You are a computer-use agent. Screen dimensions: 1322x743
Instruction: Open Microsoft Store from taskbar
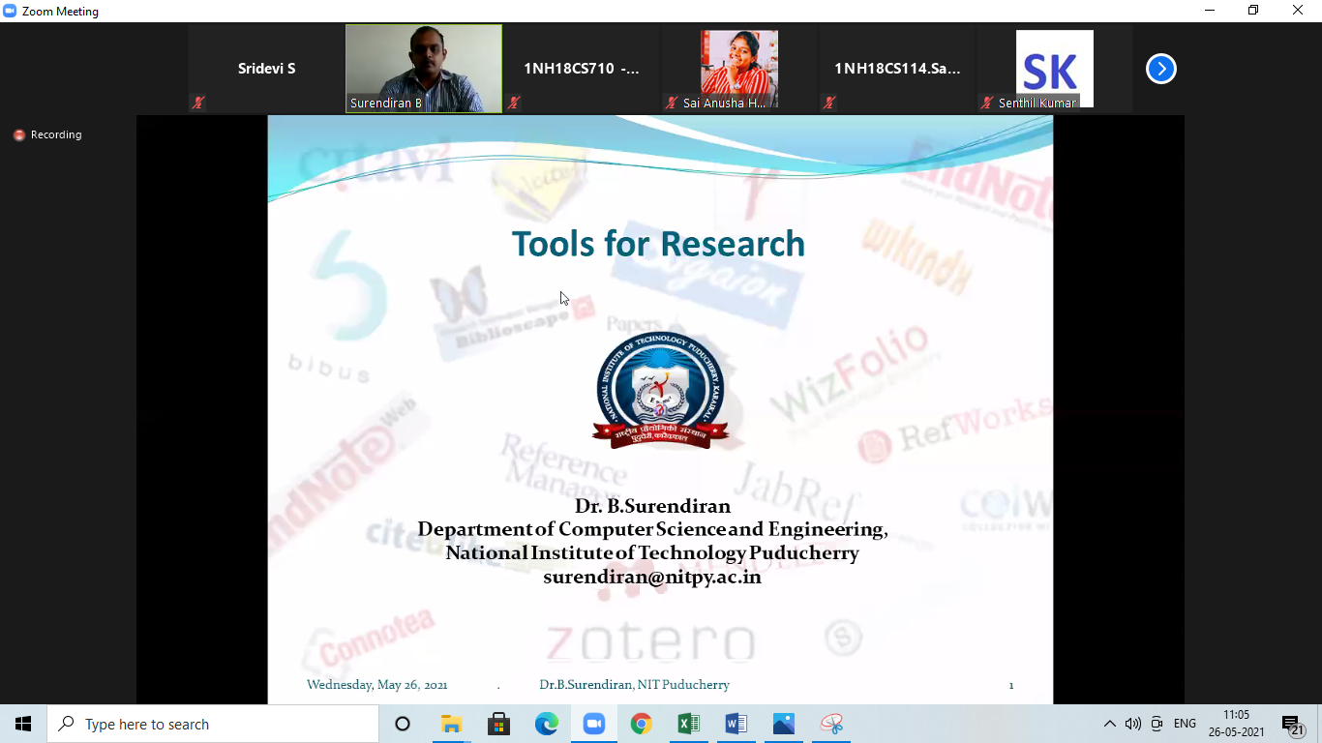pyautogui.click(x=498, y=724)
